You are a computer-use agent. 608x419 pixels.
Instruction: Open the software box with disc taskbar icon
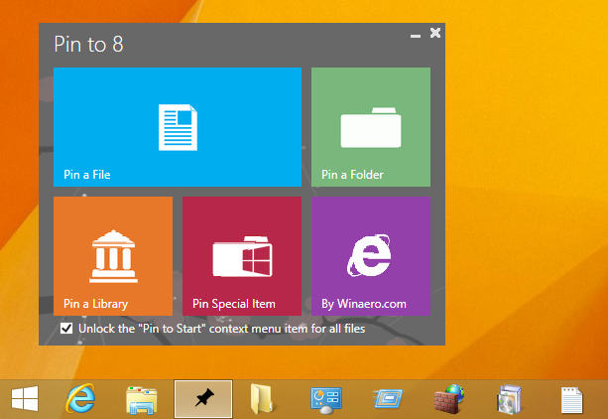[510, 399]
